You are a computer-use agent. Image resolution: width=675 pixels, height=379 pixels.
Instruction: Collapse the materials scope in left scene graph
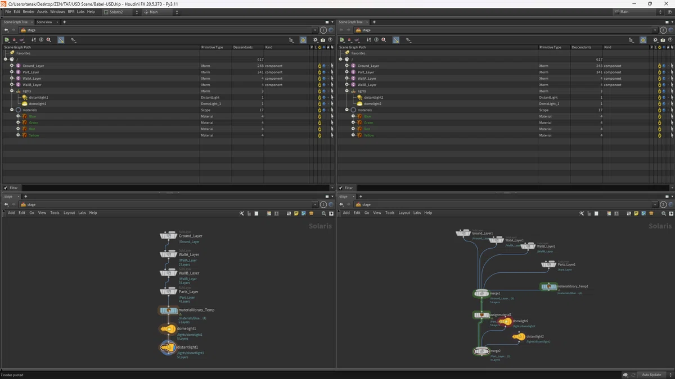click(12, 110)
